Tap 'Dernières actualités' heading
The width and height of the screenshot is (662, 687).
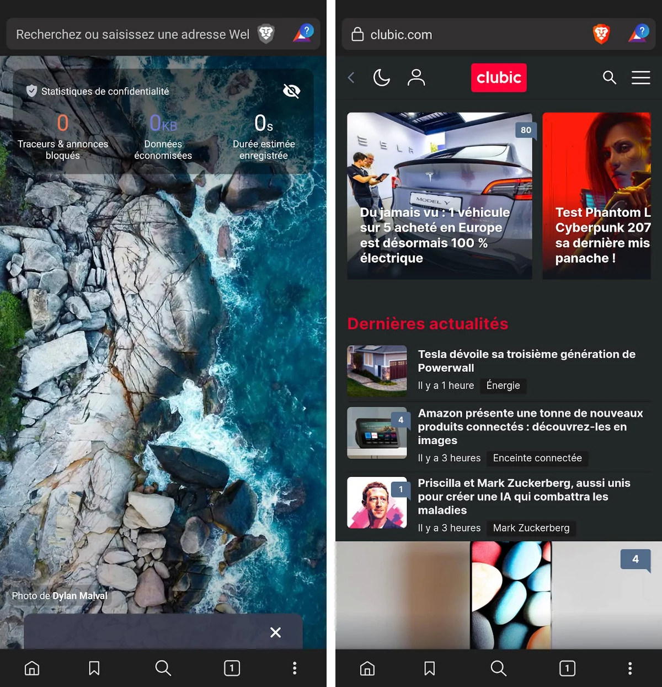tap(428, 324)
